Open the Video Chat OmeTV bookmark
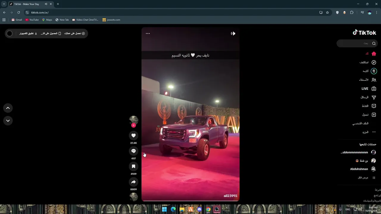 click(x=85, y=20)
